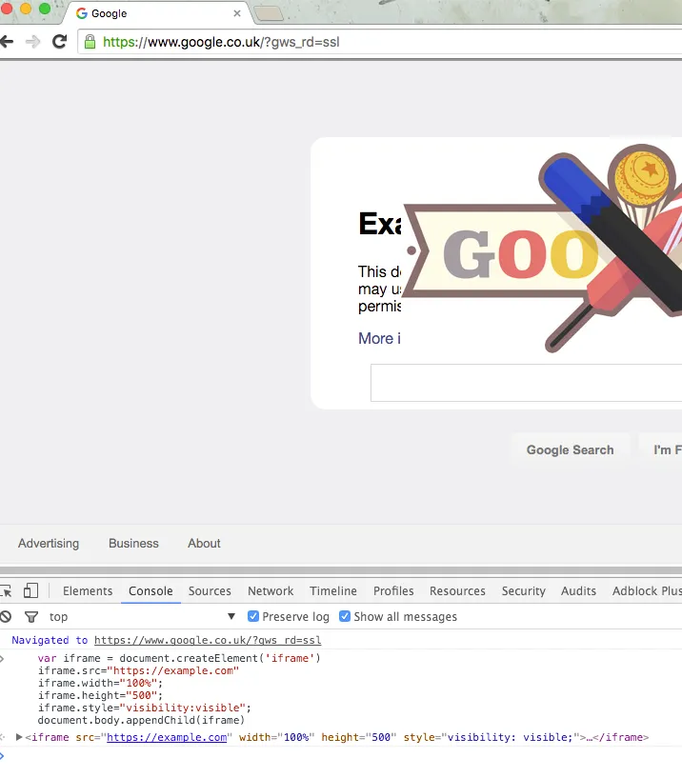Screen dimensions: 682x778
Task: Open the 'top' execution context dropdown
Action: (x=143, y=617)
